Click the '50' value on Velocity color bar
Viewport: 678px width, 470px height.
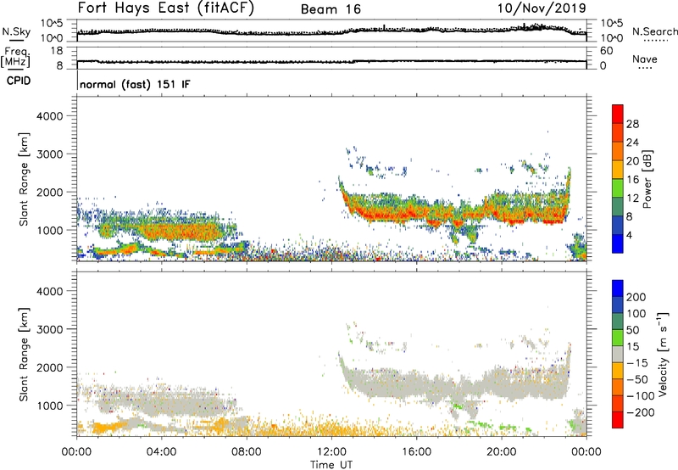coord(632,330)
